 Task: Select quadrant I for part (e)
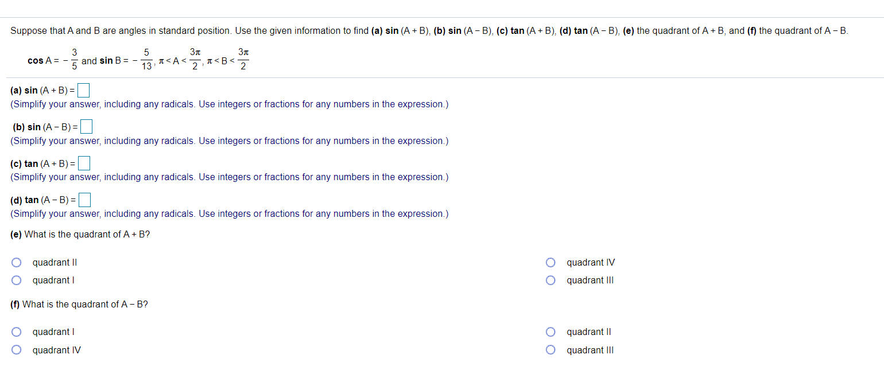pos(16,280)
